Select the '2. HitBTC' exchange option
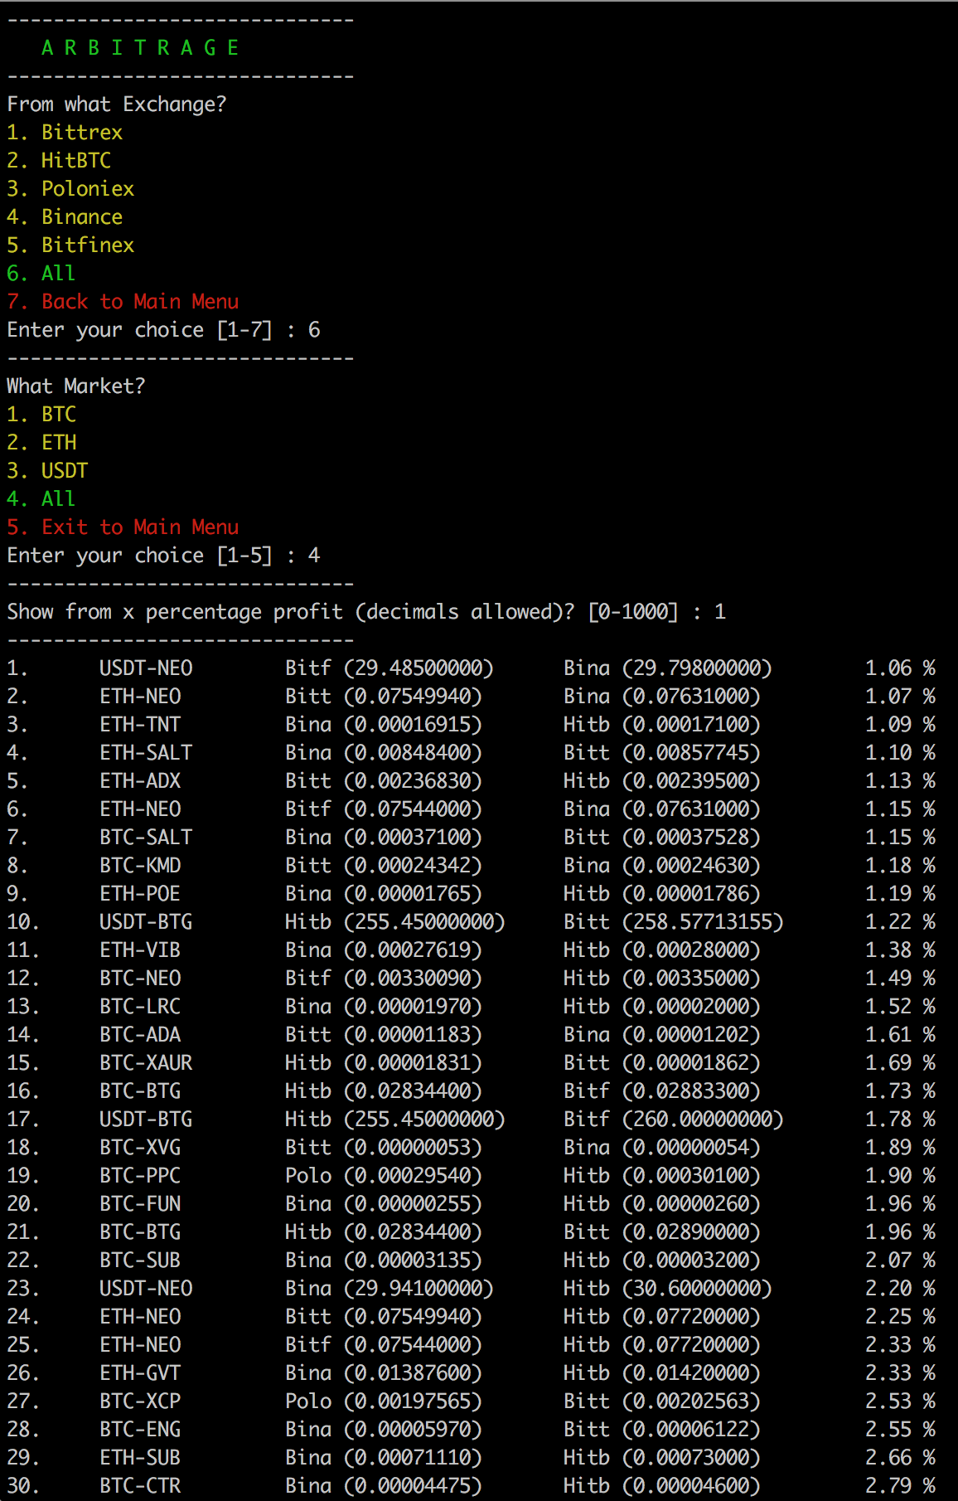 [x=59, y=161]
